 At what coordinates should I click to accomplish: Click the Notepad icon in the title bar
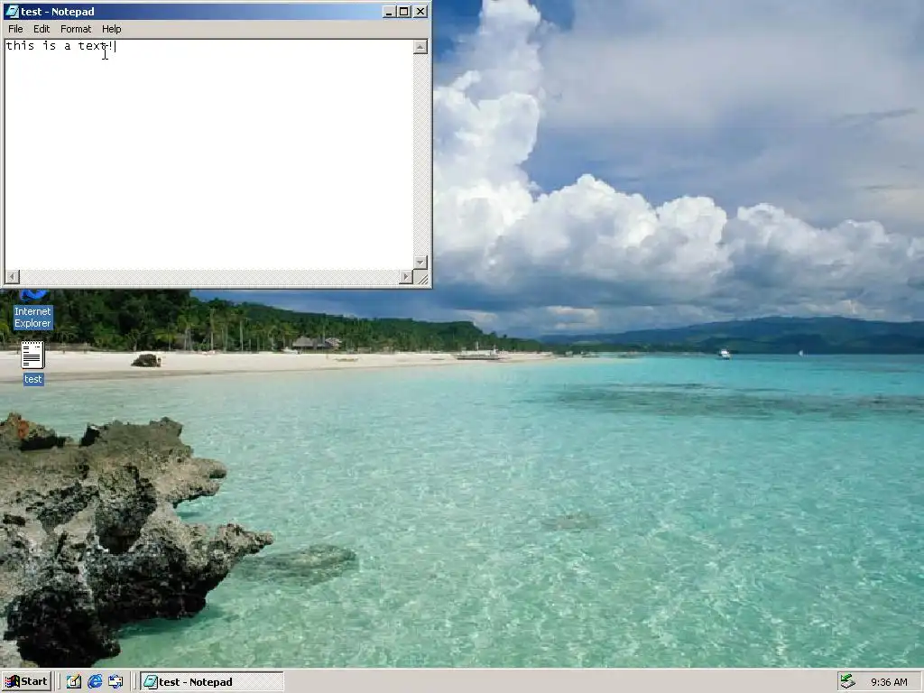click(x=12, y=11)
